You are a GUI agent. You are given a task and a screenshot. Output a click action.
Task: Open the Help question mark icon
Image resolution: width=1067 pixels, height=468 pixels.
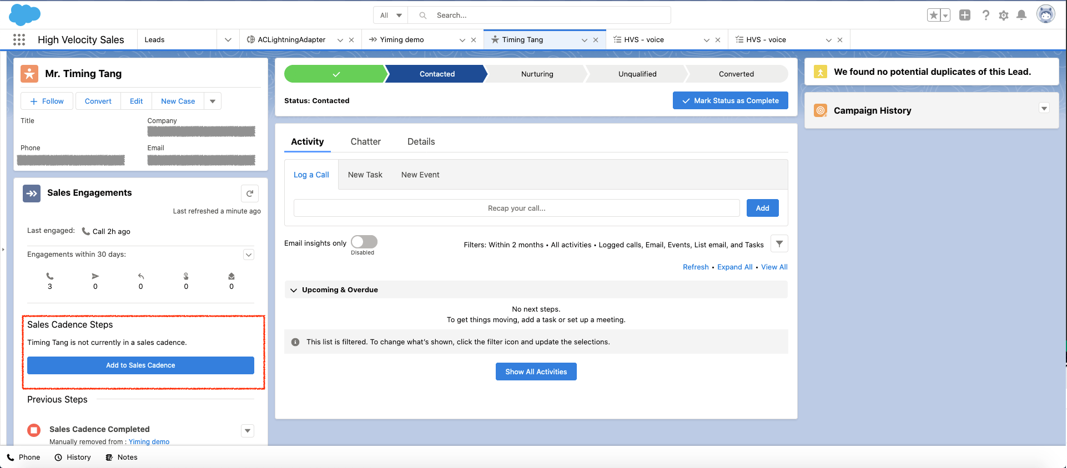pyautogui.click(x=986, y=16)
